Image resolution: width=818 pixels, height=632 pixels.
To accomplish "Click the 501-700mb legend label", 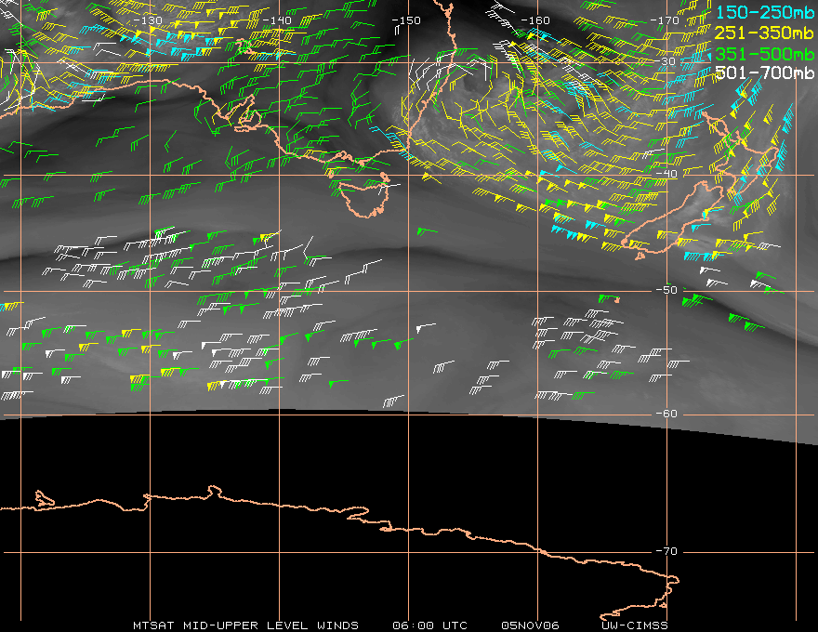I will (764, 73).
